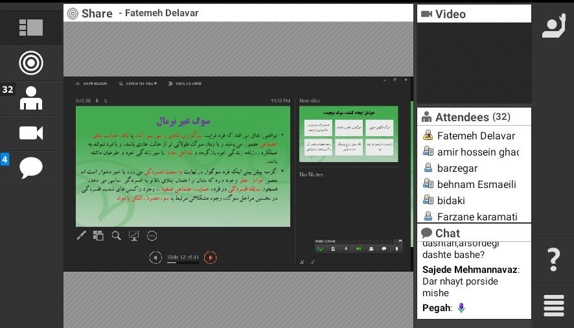Raise hand using the status icon
The height and width of the screenshot is (328, 574).
[553, 27]
